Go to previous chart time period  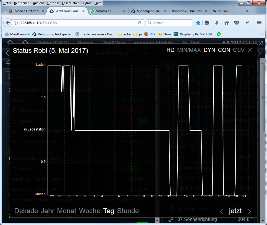coord(222,211)
